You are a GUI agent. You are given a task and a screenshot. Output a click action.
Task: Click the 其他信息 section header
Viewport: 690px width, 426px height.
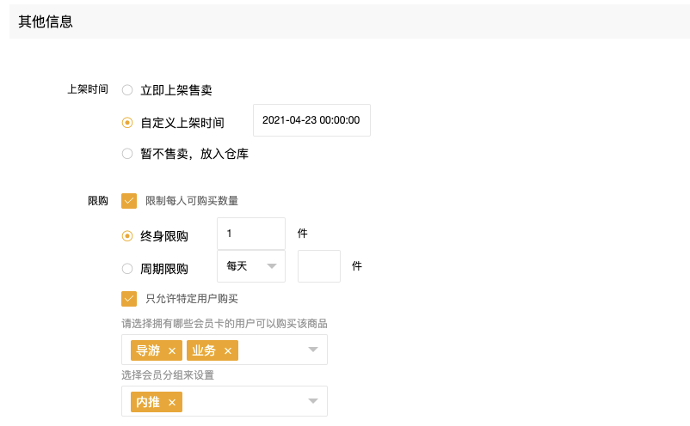tap(46, 21)
